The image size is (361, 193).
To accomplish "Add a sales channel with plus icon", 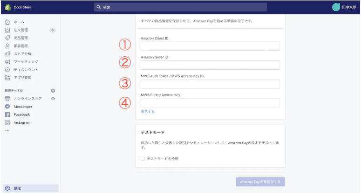I will pos(53,91).
